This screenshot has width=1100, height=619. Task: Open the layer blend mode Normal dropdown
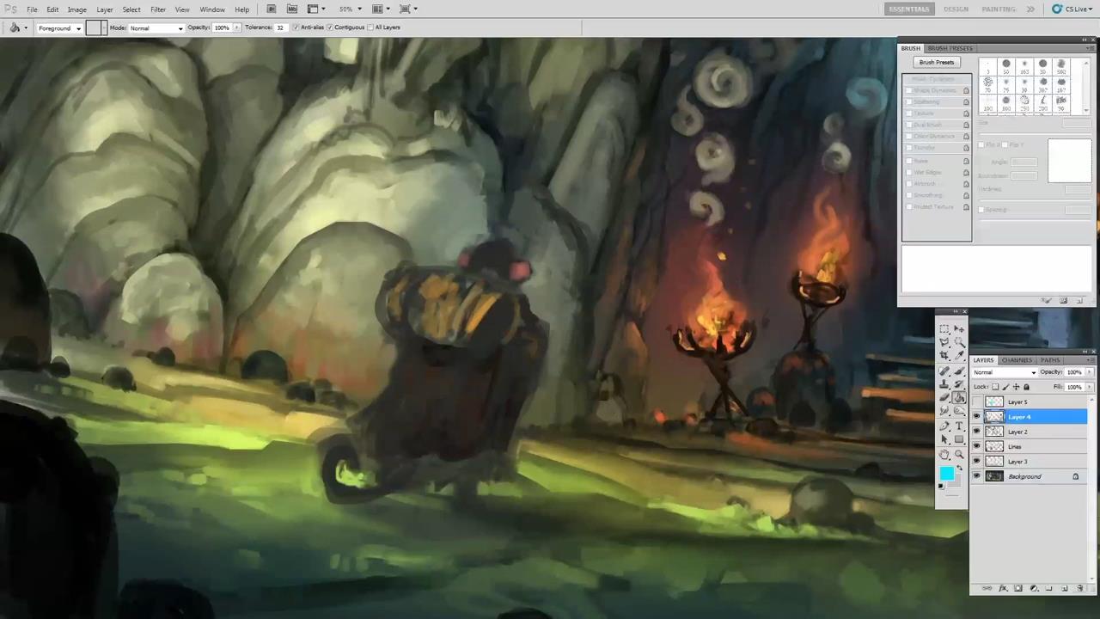click(1005, 372)
